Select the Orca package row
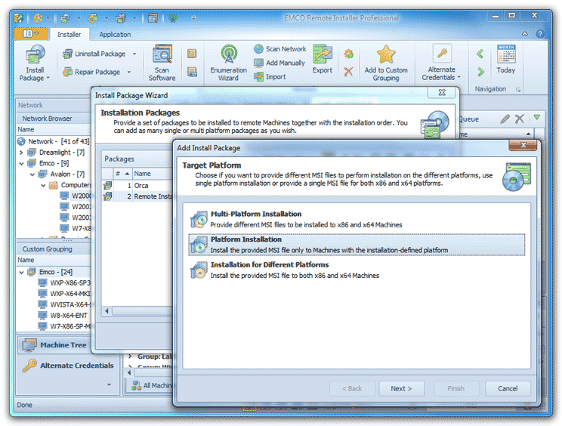 point(137,186)
